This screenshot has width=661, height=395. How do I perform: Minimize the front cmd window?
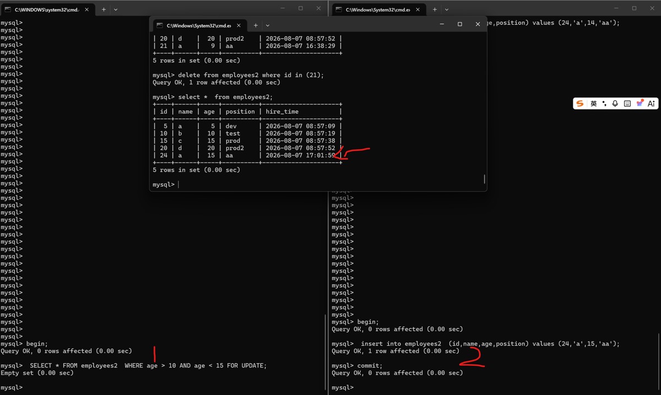(442, 24)
